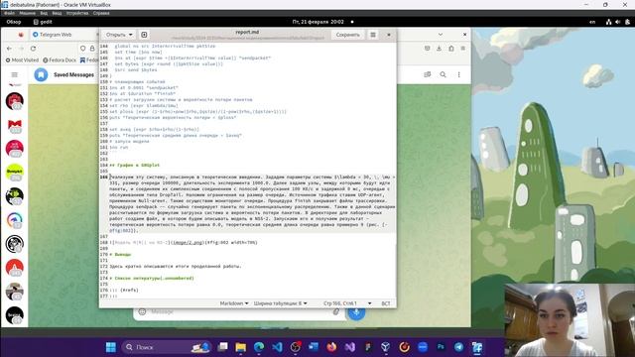Open VirtualBox Справка menu
Viewport: 635px width, 357px height.
tap(101, 13)
